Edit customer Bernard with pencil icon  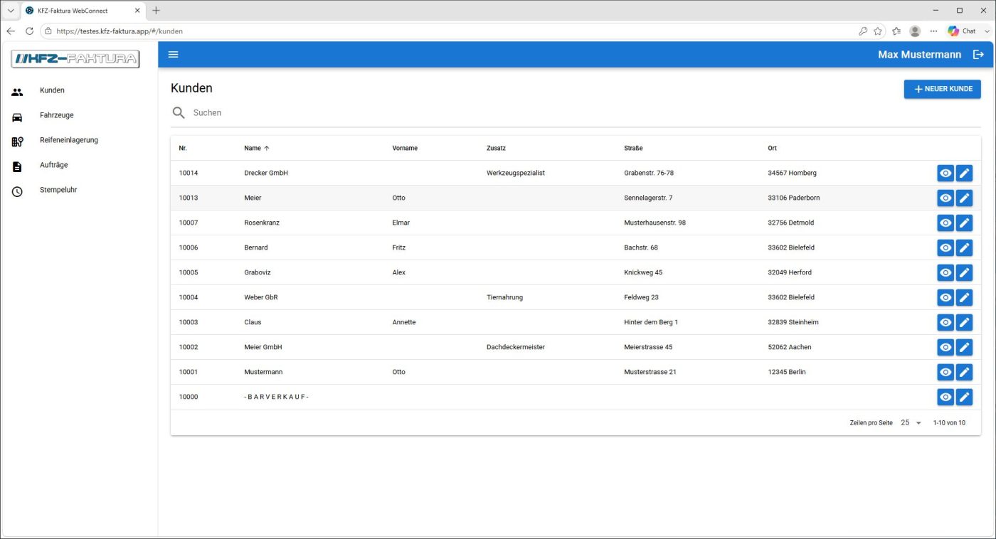[x=964, y=247]
